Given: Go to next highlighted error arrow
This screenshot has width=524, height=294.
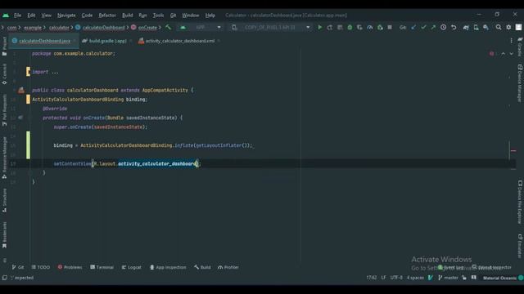Looking at the screenshot, I should (511, 54).
